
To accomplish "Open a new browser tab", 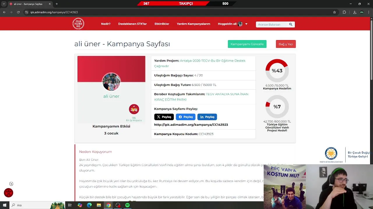I will (x=57, y=4).
